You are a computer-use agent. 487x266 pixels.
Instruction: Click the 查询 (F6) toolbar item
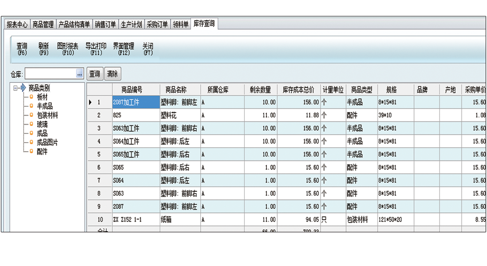tap(22, 49)
